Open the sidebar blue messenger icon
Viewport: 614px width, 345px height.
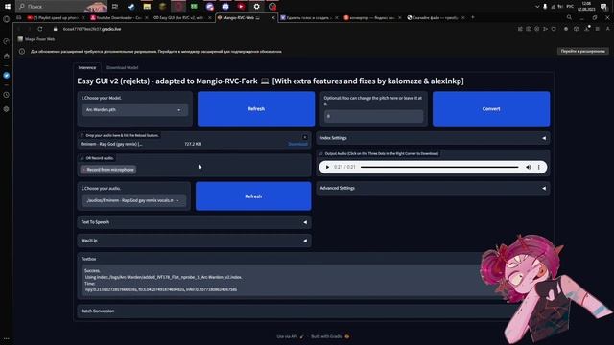point(7,76)
